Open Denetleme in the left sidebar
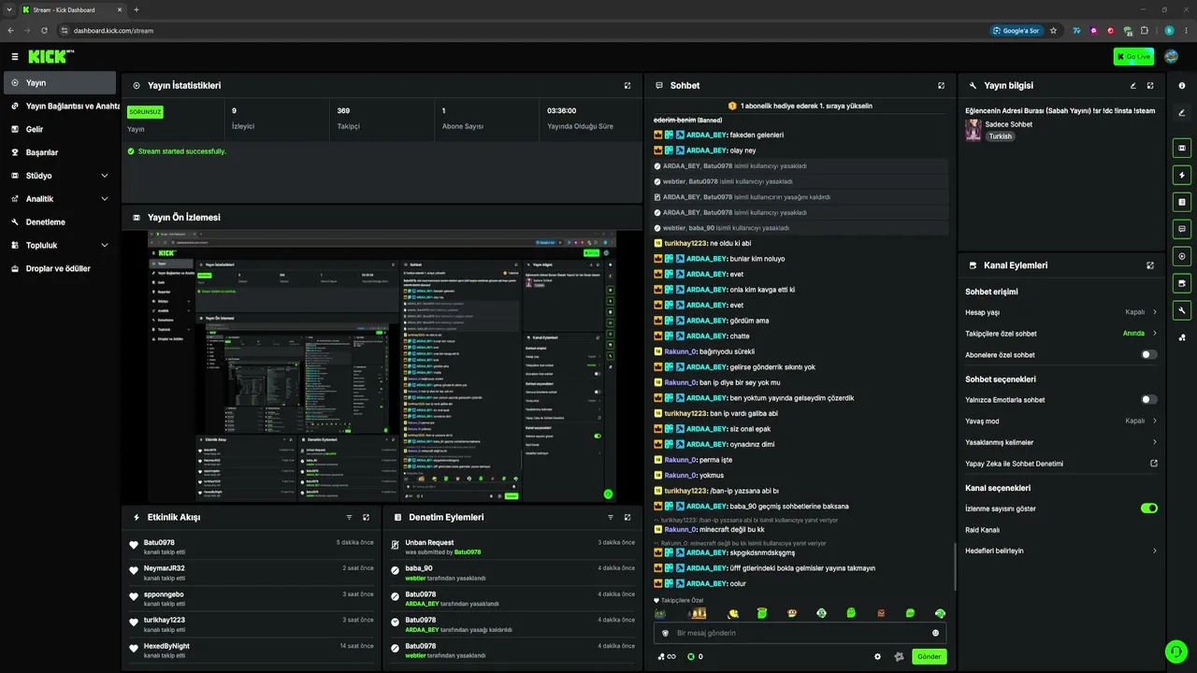 60,222
